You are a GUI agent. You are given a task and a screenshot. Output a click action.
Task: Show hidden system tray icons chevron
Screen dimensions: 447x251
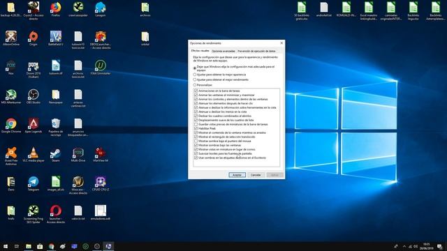pos(404,246)
